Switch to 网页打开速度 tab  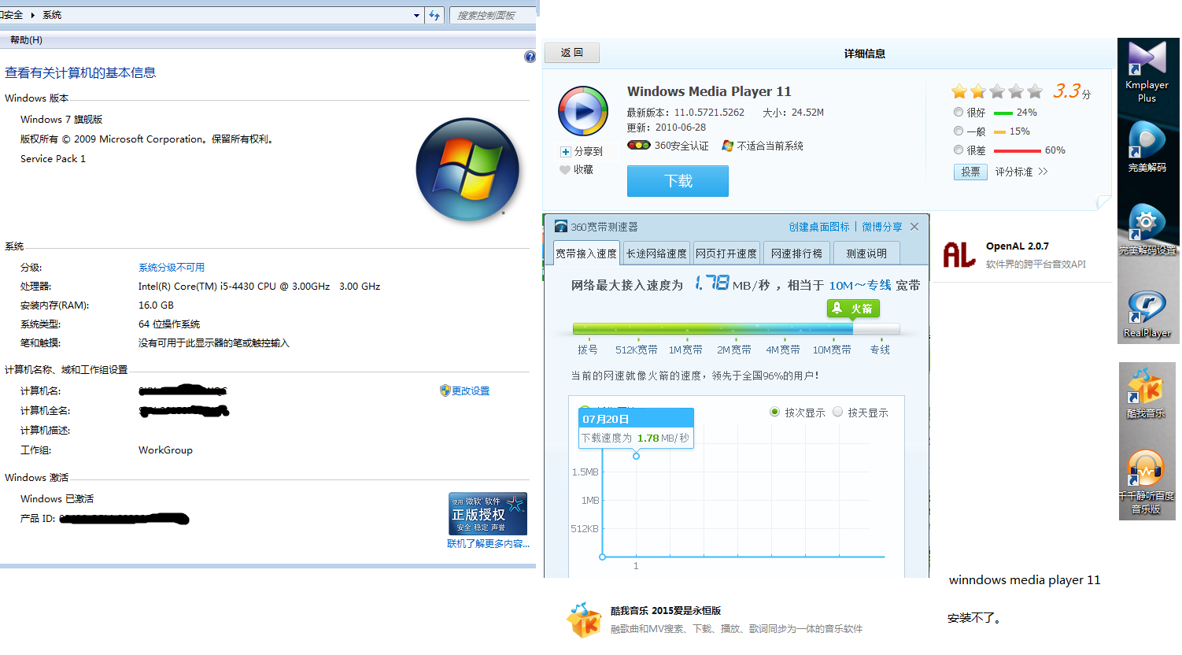pyautogui.click(x=726, y=253)
